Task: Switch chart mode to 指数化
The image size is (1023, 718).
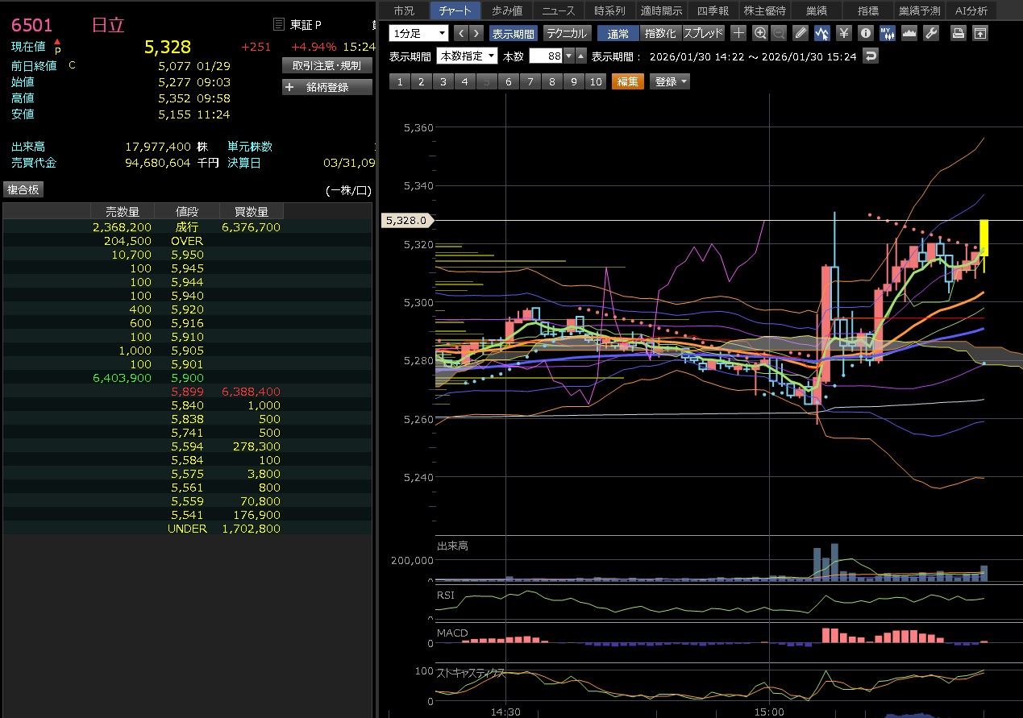Action: (660, 33)
